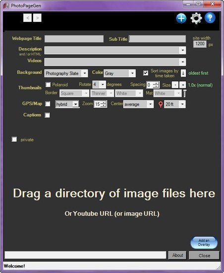Increase thumbnail size with plus button
The height and width of the screenshot is (273, 224).
[183, 85]
